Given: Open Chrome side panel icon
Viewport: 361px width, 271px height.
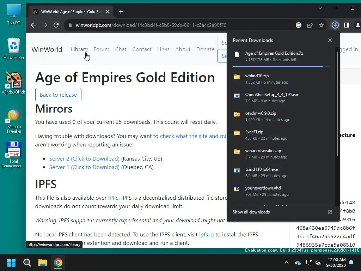Looking at the screenshot, I should (x=347, y=25).
